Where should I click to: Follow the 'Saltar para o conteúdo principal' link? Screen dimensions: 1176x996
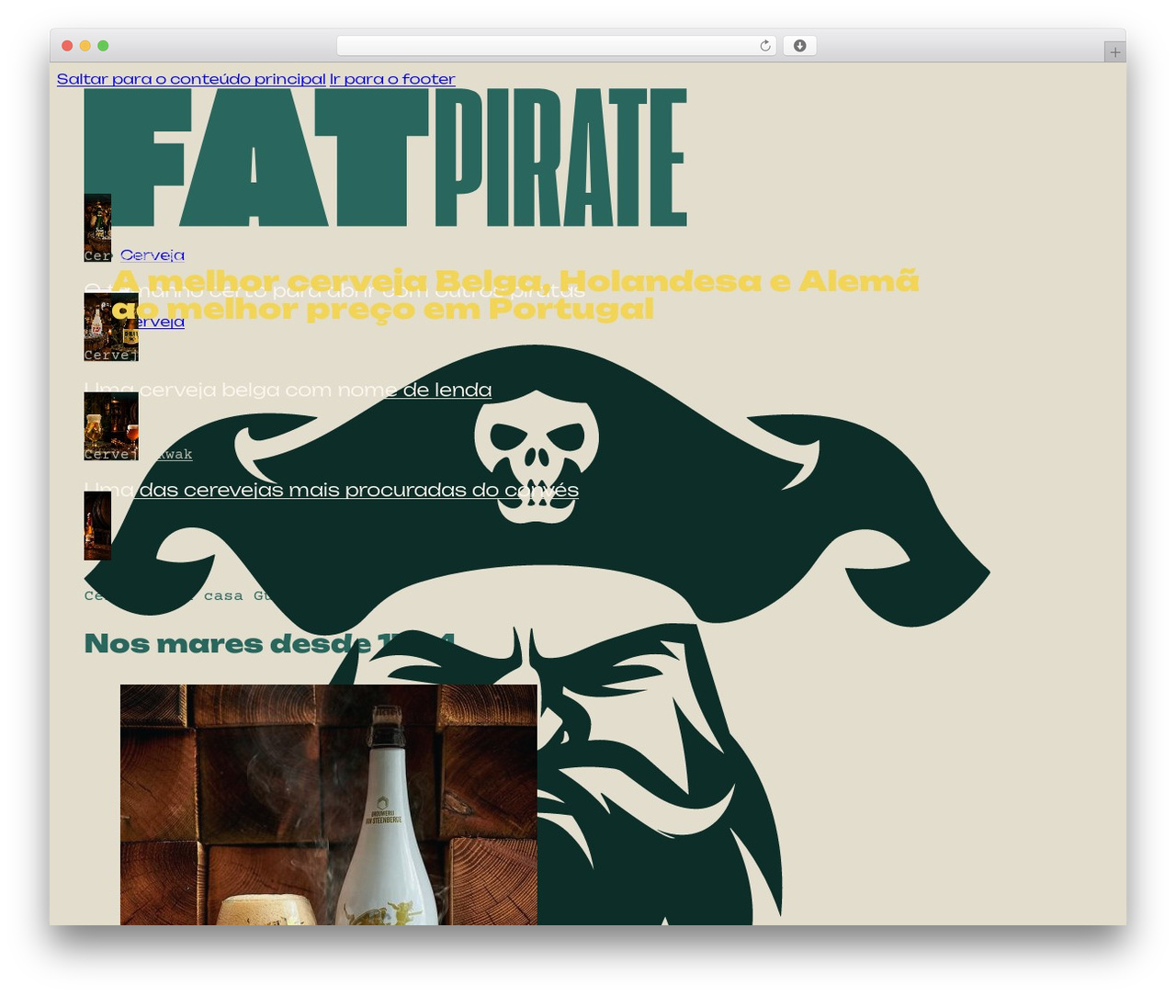coord(191,79)
